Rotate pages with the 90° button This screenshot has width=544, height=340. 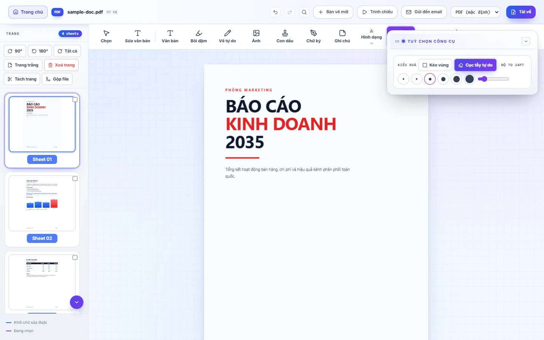(x=15, y=51)
